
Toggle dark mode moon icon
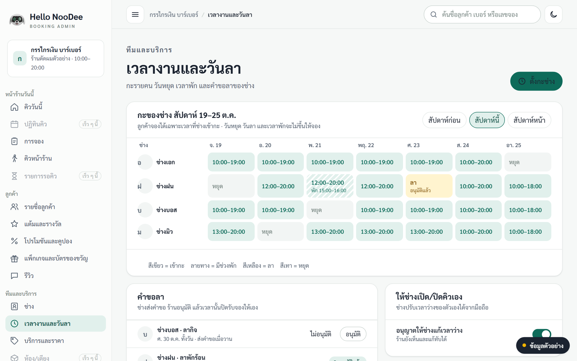(x=554, y=14)
